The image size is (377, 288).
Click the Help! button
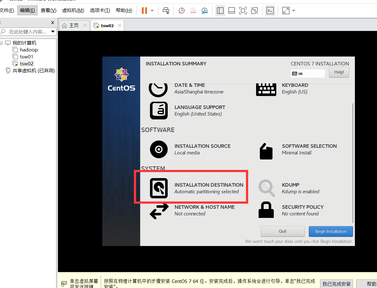click(339, 72)
